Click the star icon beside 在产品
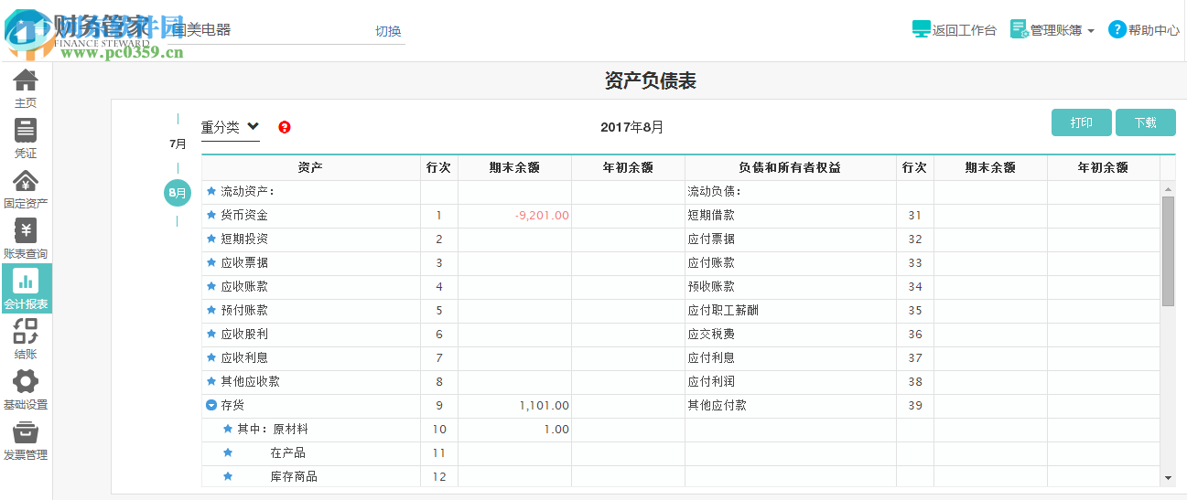The height and width of the screenshot is (500, 1187). tap(228, 453)
